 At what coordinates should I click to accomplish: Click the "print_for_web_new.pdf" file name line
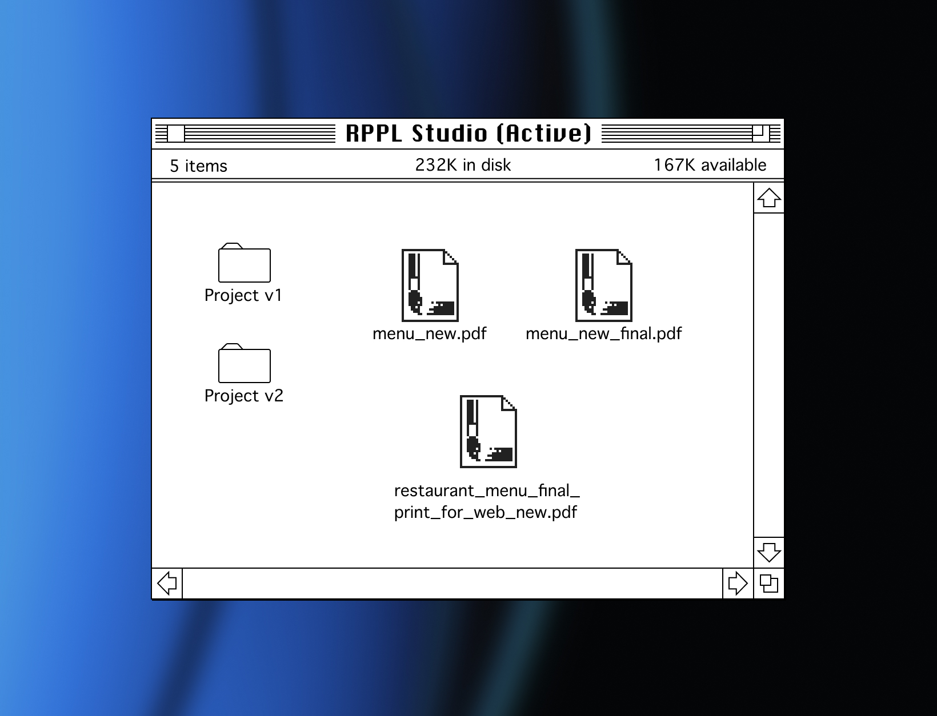tap(486, 512)
